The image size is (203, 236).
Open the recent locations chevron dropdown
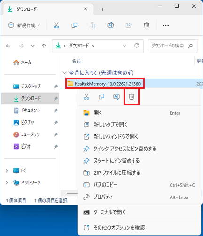pos(33,46)
